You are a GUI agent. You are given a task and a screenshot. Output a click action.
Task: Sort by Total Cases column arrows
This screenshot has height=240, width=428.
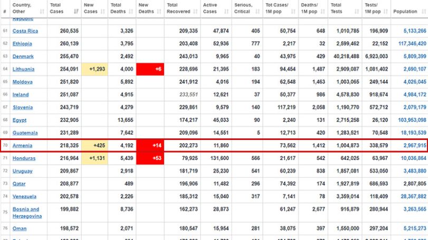(x=76, y=12)
